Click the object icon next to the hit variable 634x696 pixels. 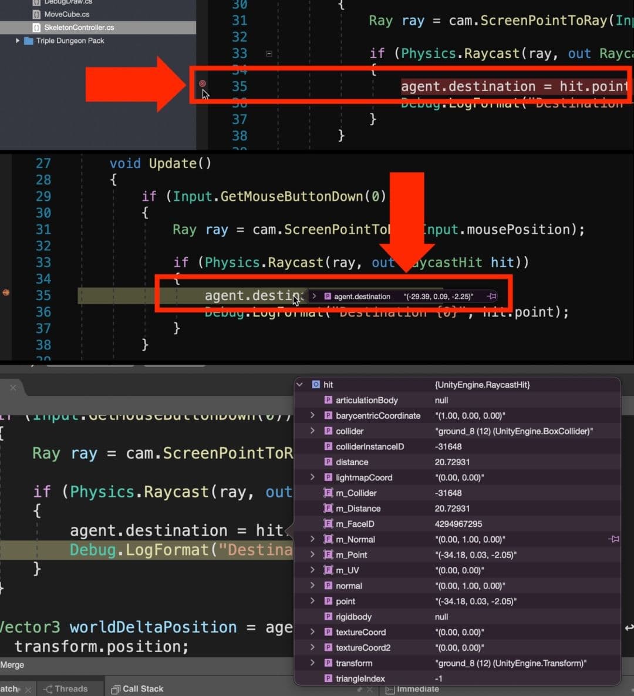click(315, 385)
